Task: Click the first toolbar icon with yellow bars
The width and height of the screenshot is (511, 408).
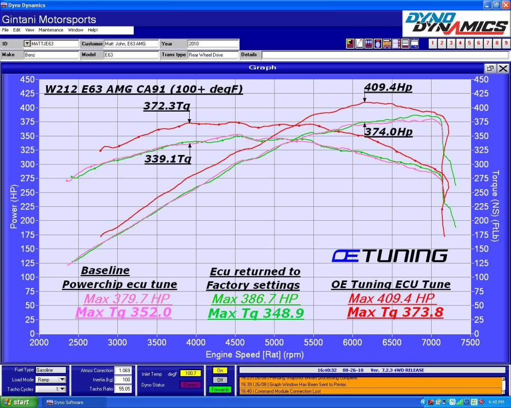Action: click(x=350, y=44)
